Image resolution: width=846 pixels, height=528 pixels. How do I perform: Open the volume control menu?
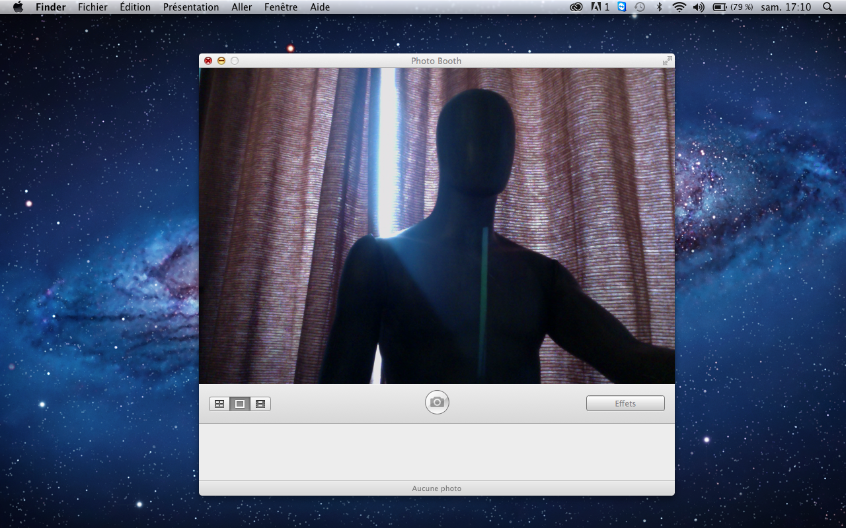[x=699, y=7]
